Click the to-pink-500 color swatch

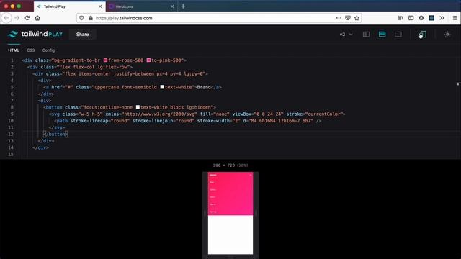click(148, 60)
